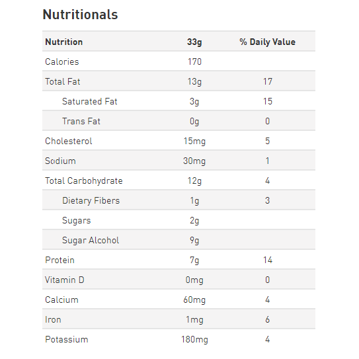Click the Cholesterol 15mg value
This screenshot has height=359, width=359.
pos(194,141)
